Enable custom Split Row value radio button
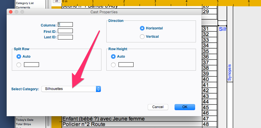Image resolution: width=261 pixels, height=128 pixels. point(19,65)
